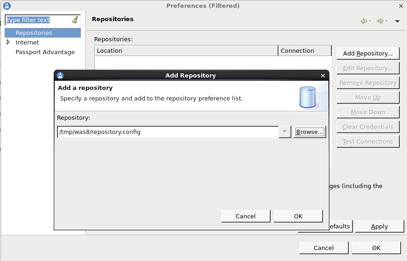Screen dimensions: 407x261
Task: Confirm Add Repository dialog with OK
Action: point(298,216)
